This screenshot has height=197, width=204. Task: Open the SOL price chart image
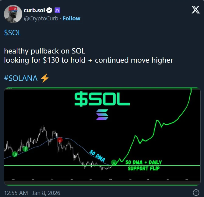click(102, 137)
